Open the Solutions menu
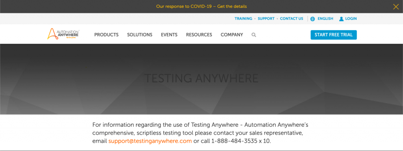Screen dimensions: 403x151 pos(140,35)
